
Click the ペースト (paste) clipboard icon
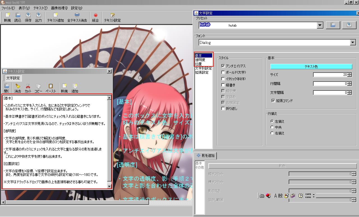[x=51, y=86]
